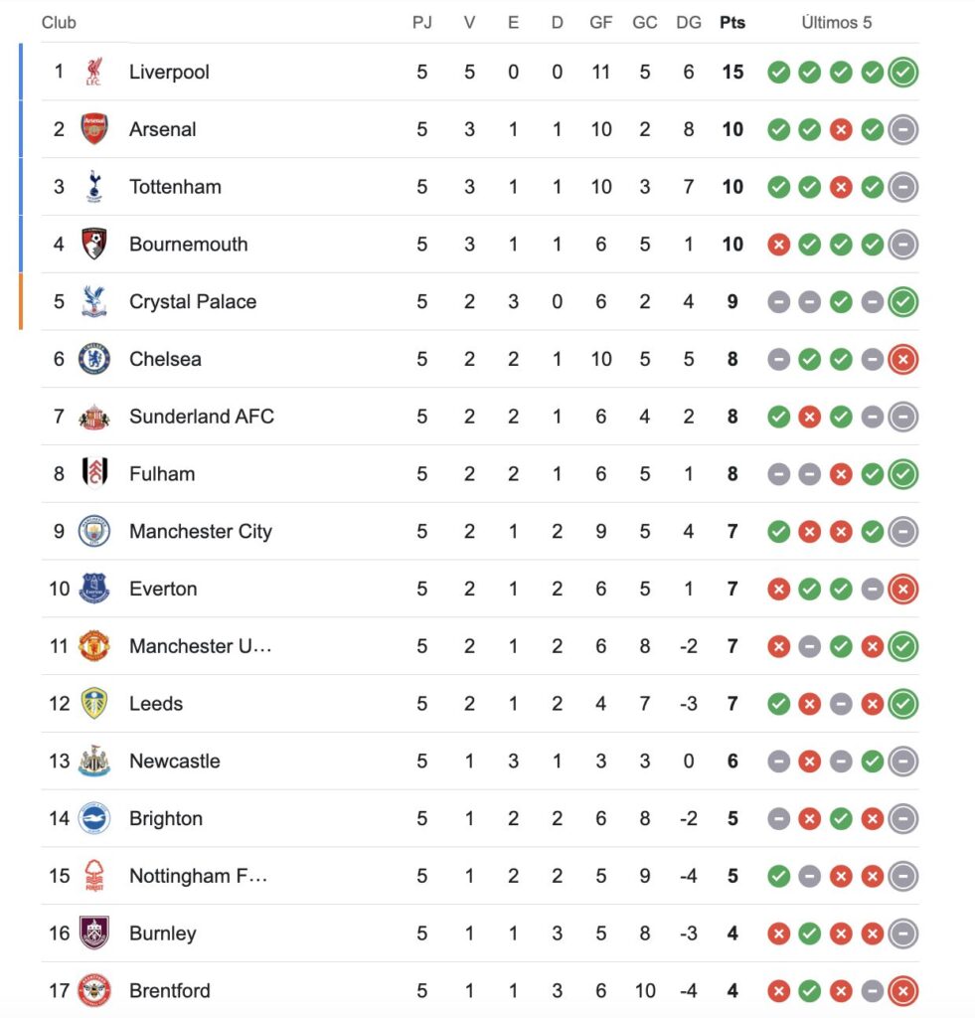
Task: Select the Leeds crest icon
Action: point(93,704)
